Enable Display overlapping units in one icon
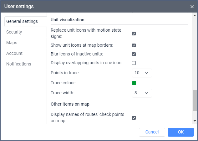This screenshot has width=198, height=141. point(134,63)
